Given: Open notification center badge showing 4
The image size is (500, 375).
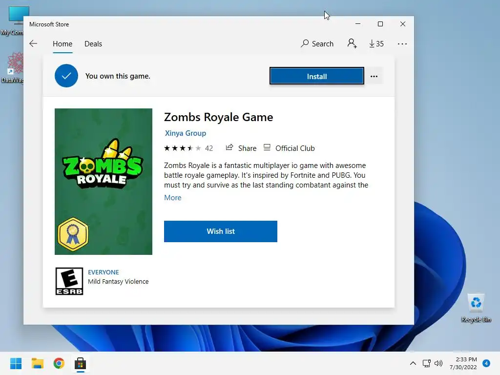Looking at the screenshot, I should 486,363.
